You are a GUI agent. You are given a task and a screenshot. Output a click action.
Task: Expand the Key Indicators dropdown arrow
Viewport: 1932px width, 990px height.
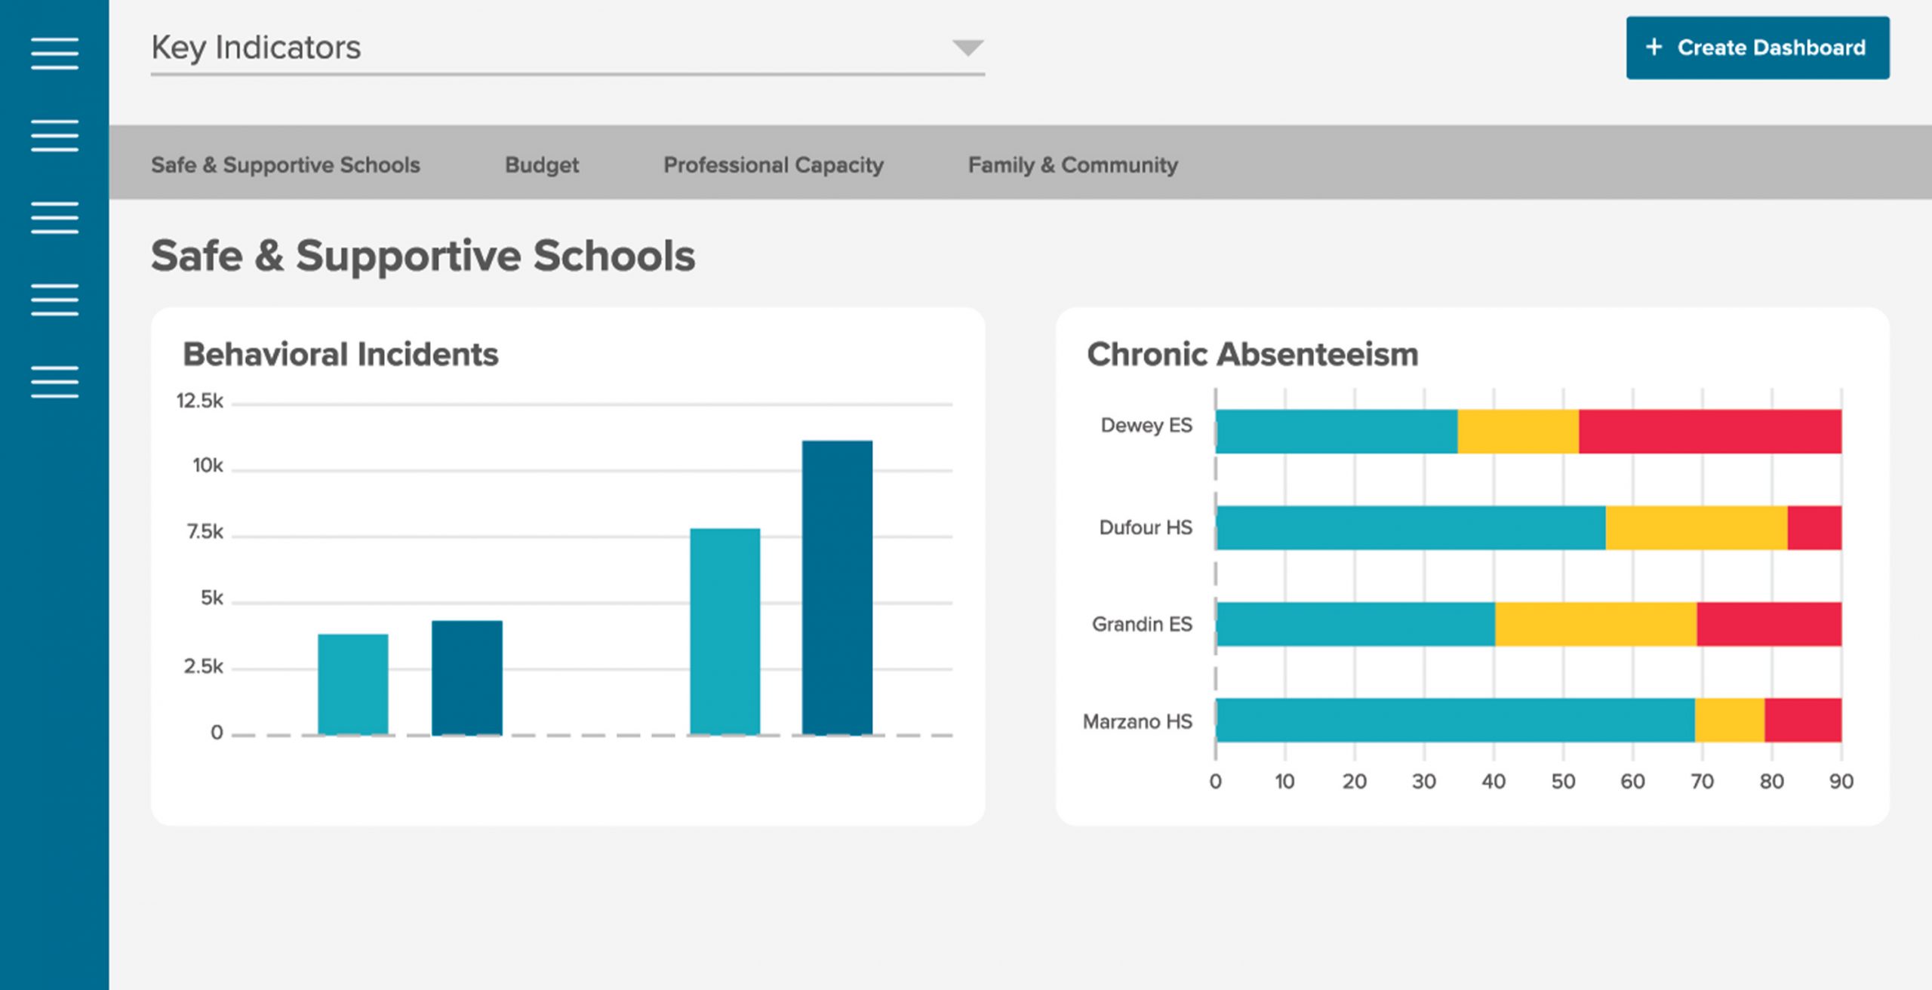968,48
